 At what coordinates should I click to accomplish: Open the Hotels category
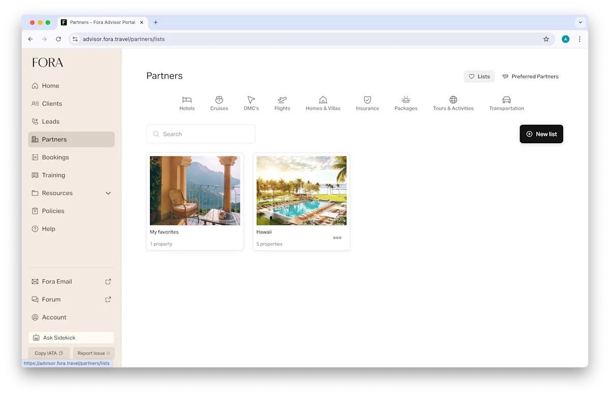pyautogui.click(x=187, y=103)
